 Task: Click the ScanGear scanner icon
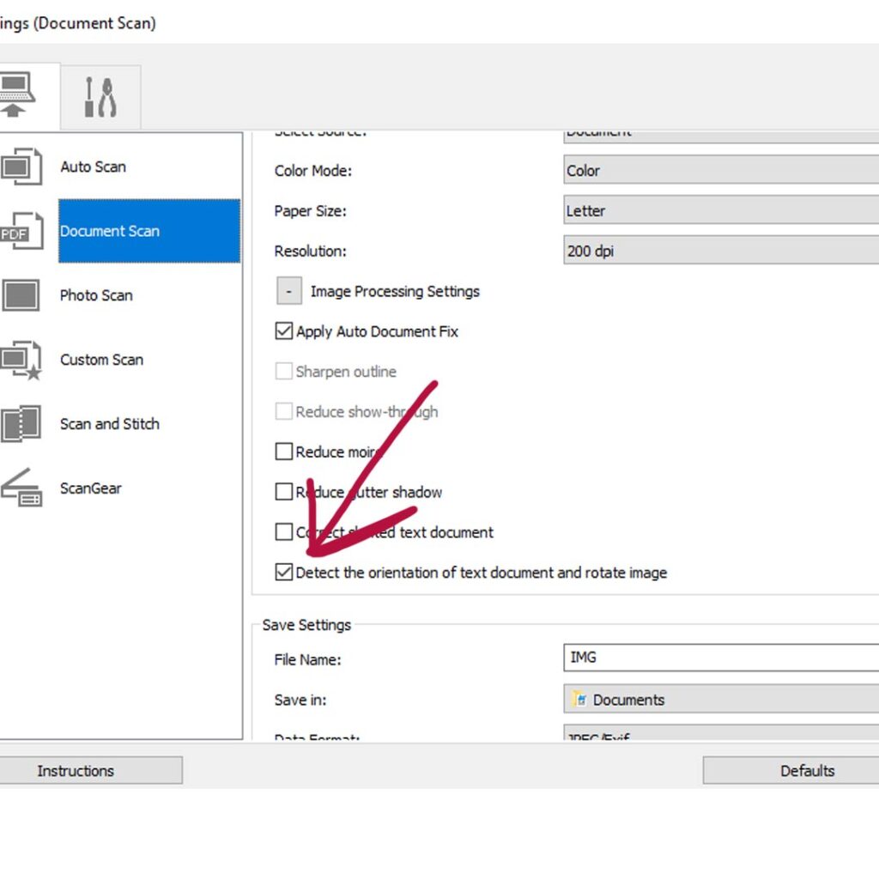coord(21,488)
